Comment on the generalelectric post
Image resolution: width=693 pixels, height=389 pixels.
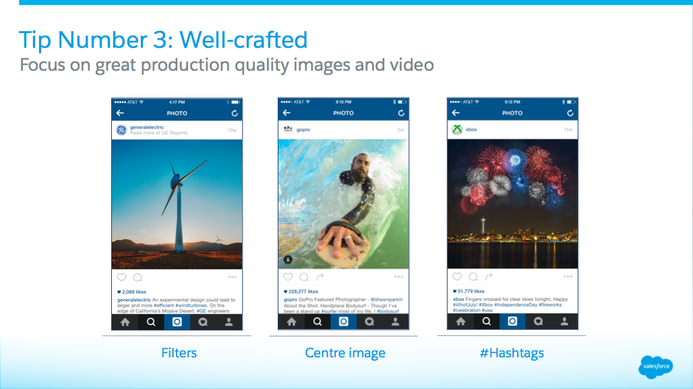click(138, 277)
